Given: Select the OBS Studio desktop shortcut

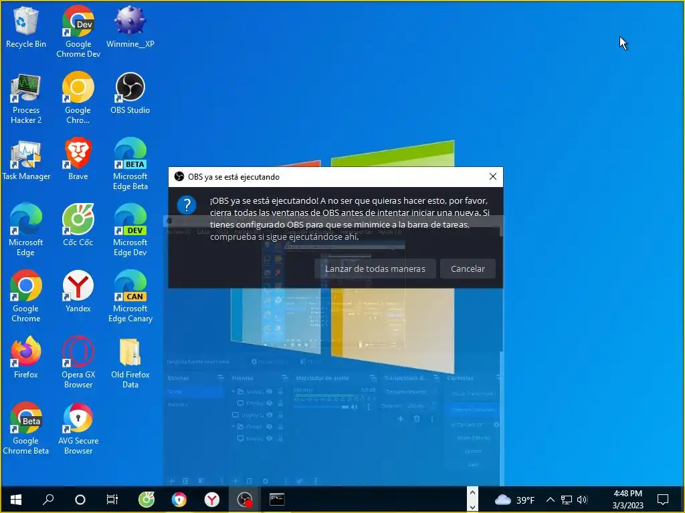Looking at the screenshot, I should 130,94.
